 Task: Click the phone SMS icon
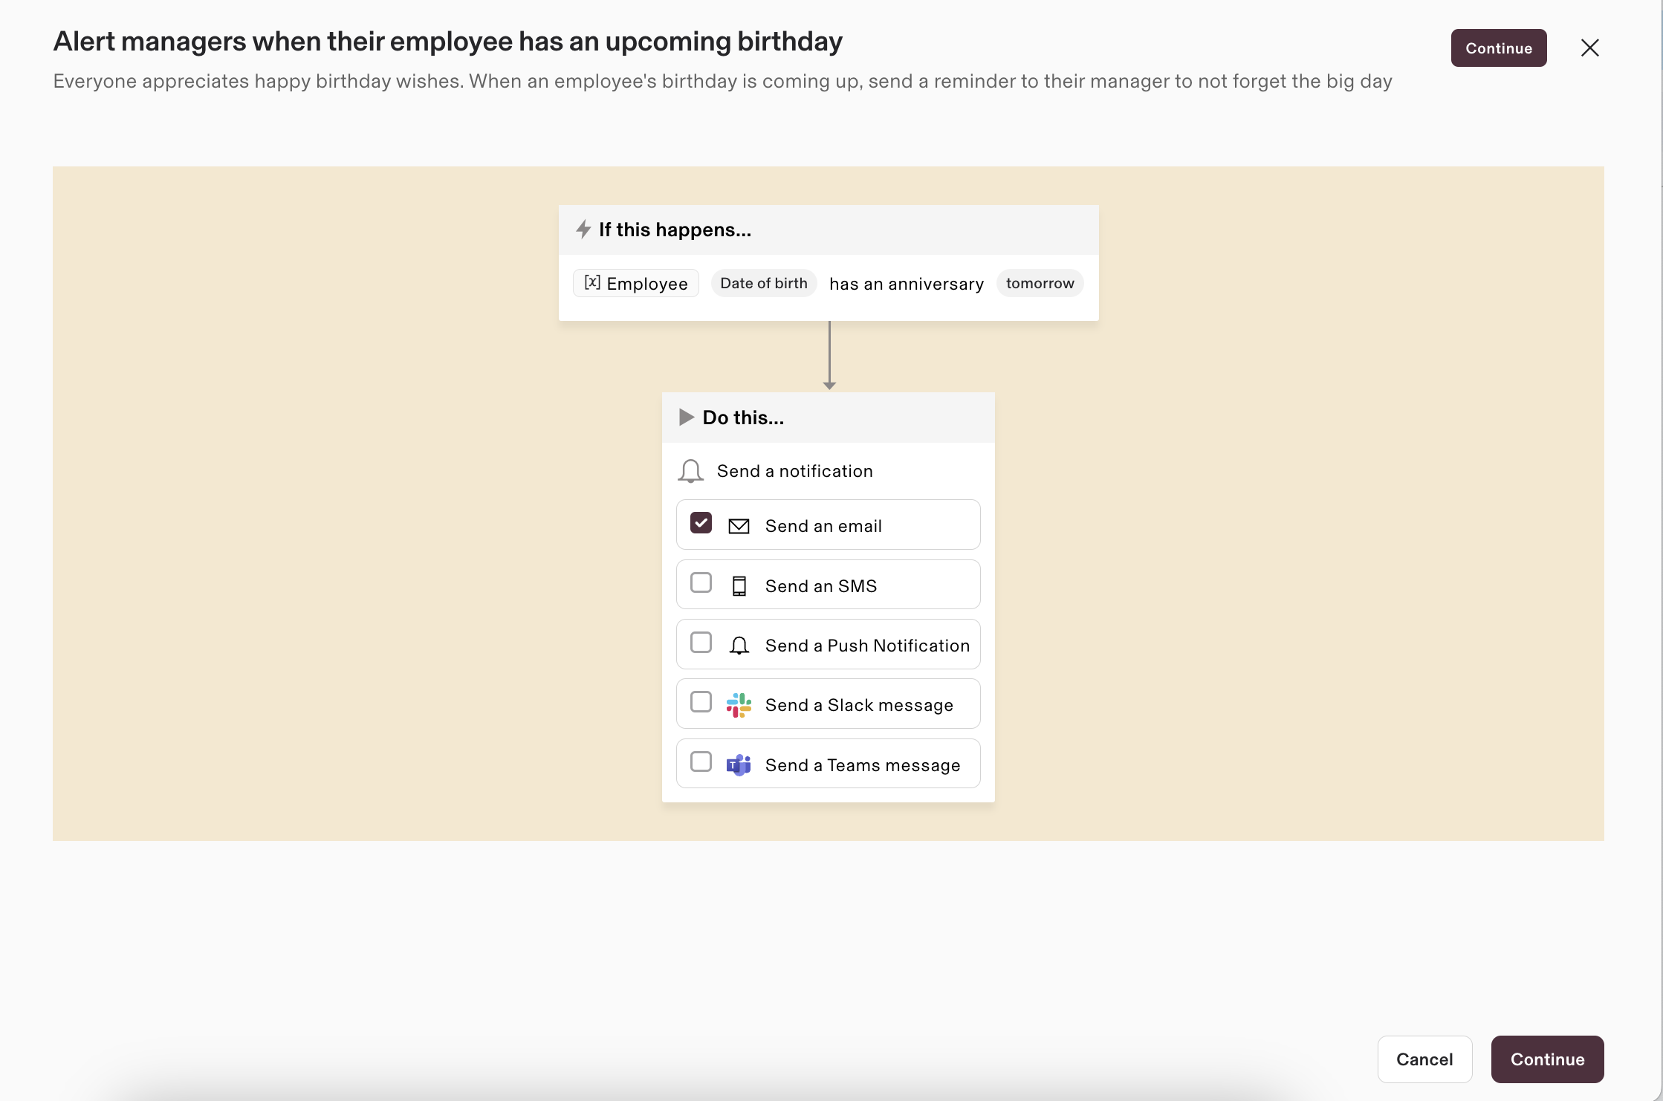click(739, 586)
